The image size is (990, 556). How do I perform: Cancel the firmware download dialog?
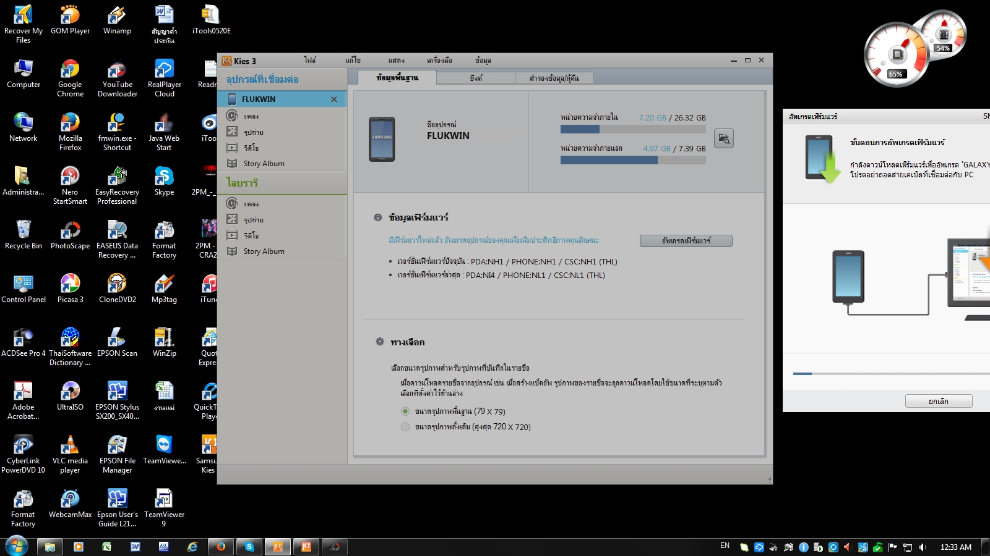938,402
